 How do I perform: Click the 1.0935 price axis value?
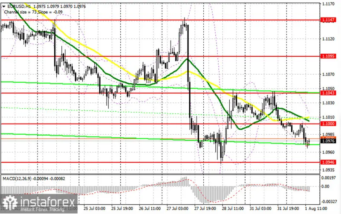pos(328,170)
